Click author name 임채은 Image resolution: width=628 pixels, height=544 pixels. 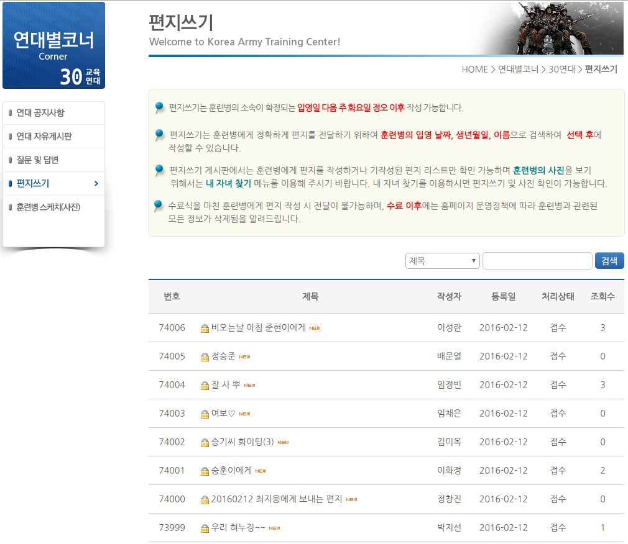click(449, 413)
